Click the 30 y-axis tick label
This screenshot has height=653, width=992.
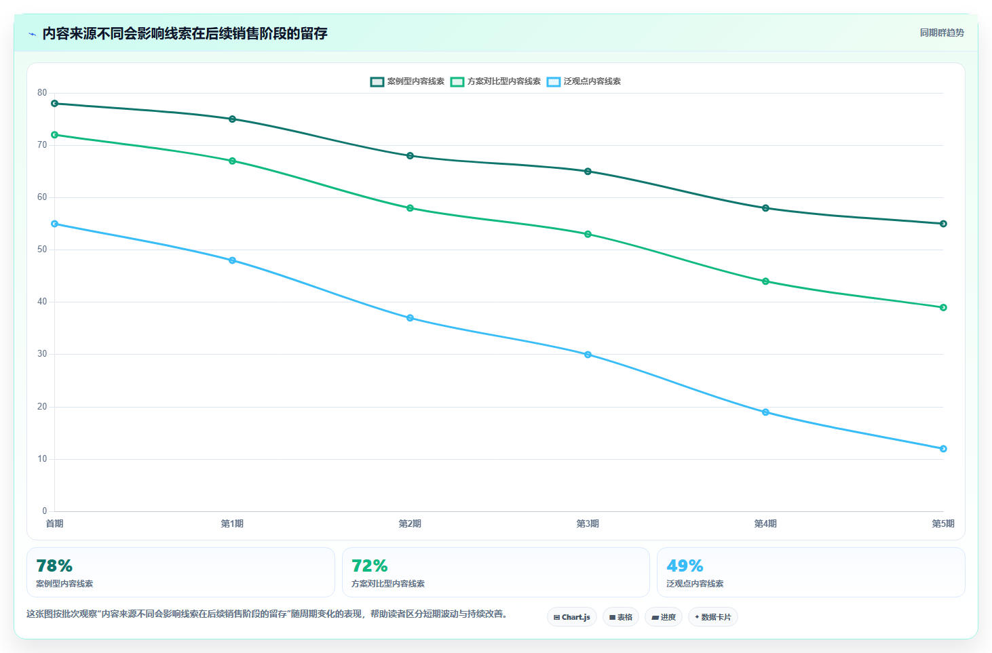tap(42, 354)
